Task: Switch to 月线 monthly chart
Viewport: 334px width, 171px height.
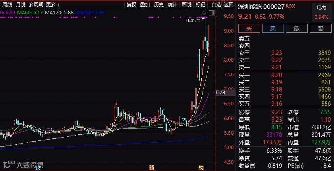Action: tap(21, 4)
